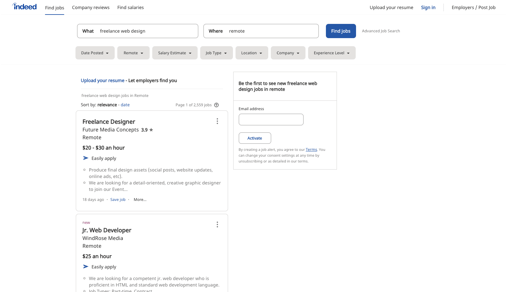
Task: Sign in to Indeed
Action: pos(428,7)
